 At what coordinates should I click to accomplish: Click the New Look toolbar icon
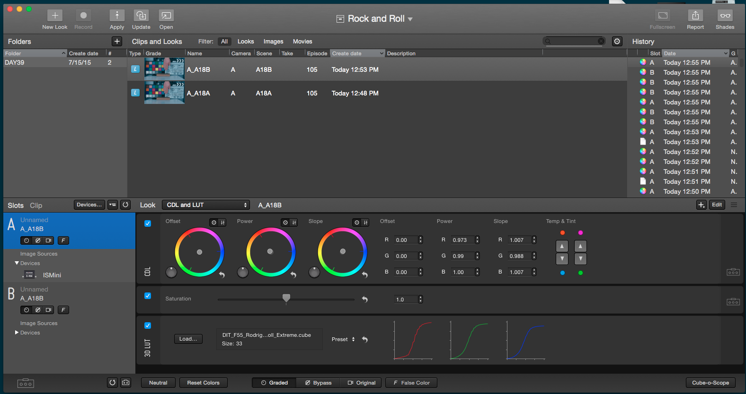point(55,16)
